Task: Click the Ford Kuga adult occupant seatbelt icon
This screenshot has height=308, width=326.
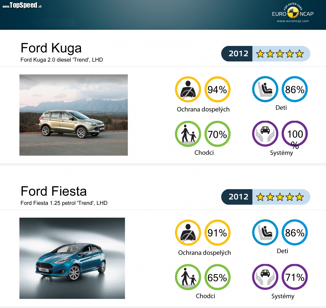Action: click(188, 89)
